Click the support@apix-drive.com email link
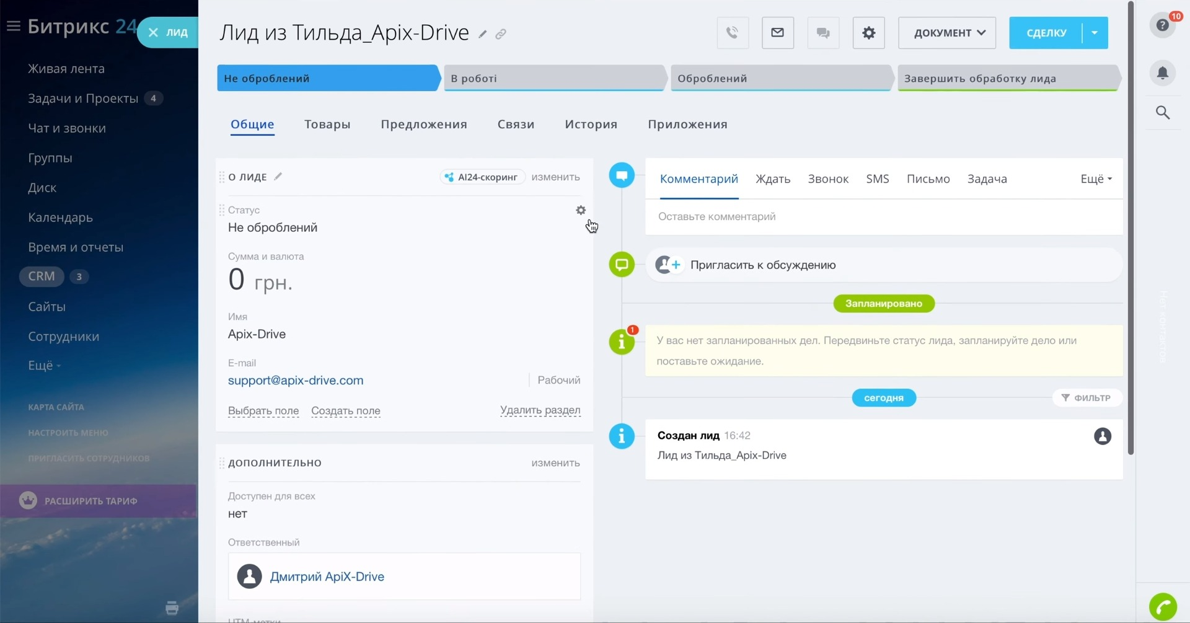Viewport: 1190px width, 623px height. click(x=296, y=381)
